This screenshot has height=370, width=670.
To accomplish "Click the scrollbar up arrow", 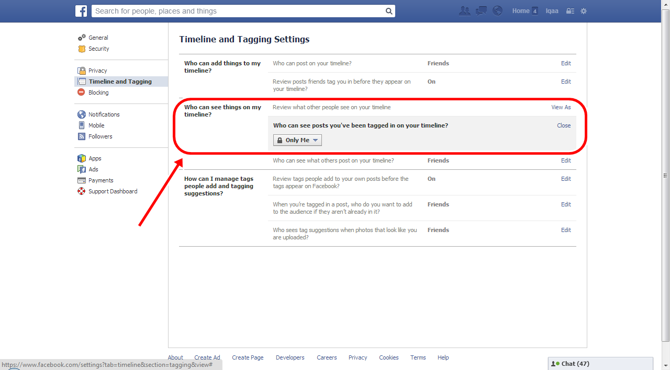I will [x=666, y=4].
